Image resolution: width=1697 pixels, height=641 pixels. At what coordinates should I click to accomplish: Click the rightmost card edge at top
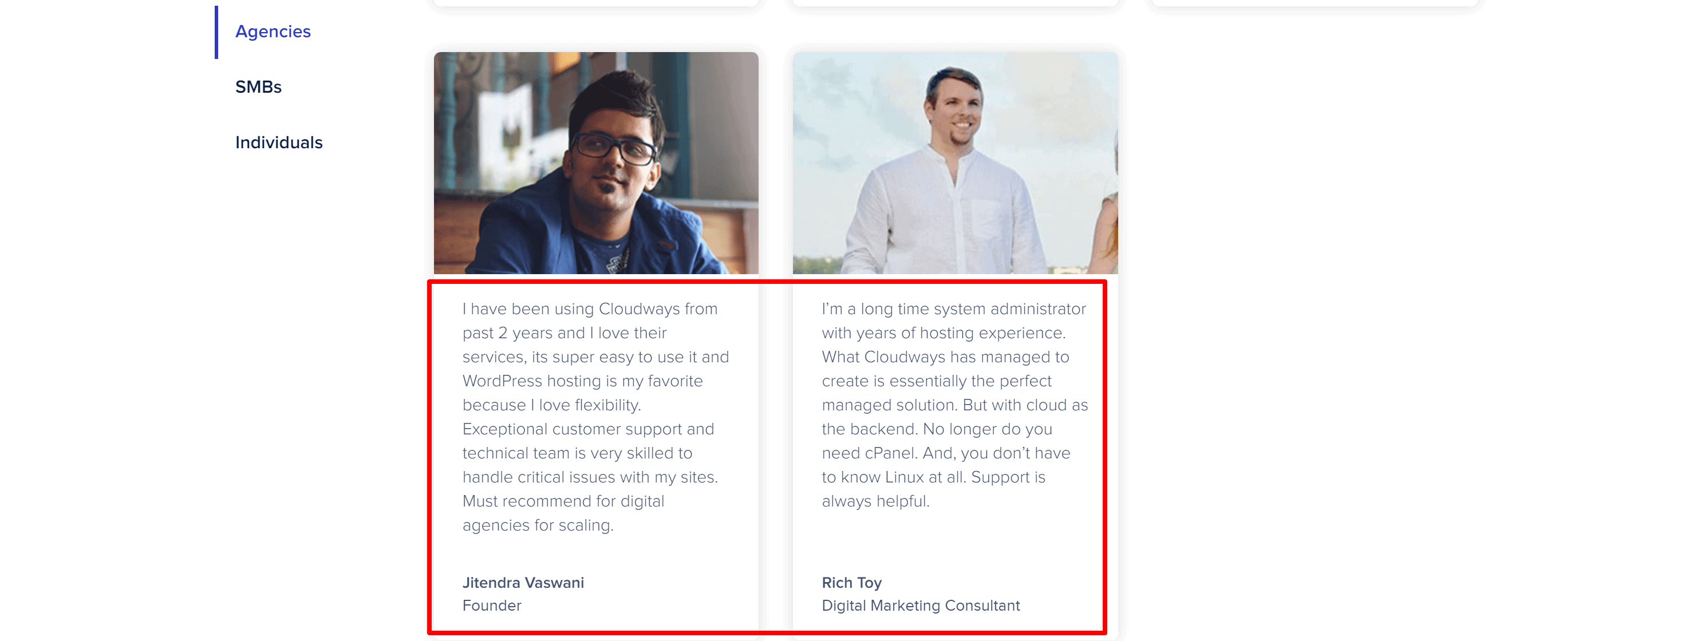click(x=1314, y=3)
